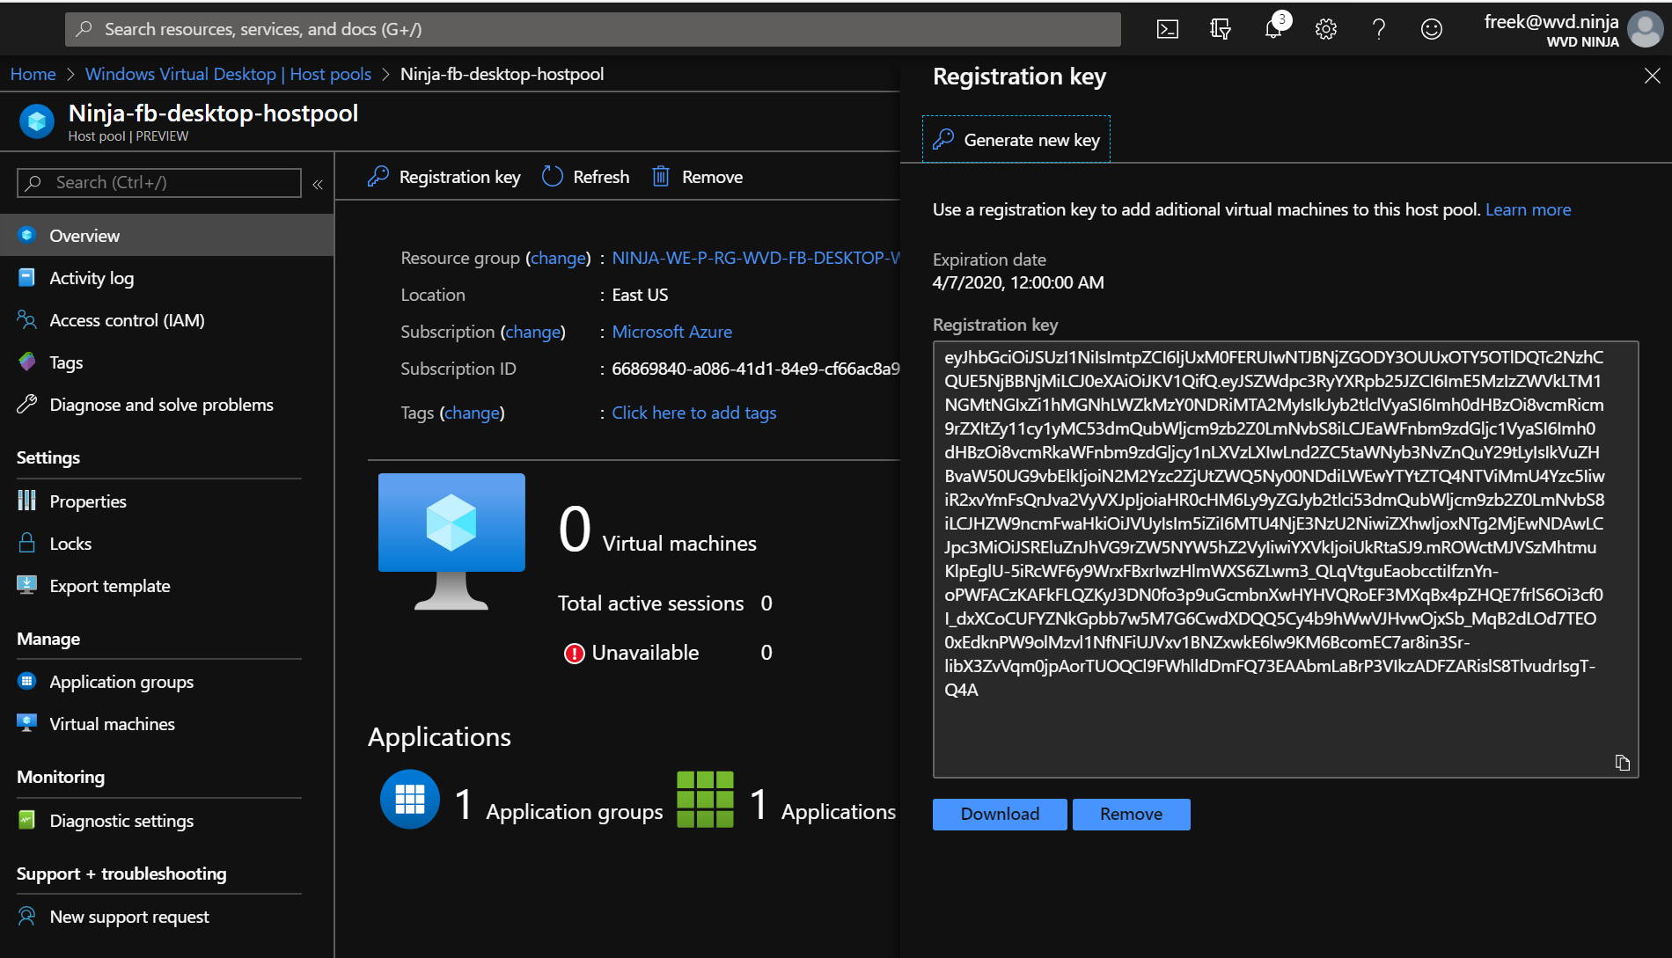The height and width of the screenshot is (958, 1672).
Task: Click here to add tags link
Action: [693, 413]
